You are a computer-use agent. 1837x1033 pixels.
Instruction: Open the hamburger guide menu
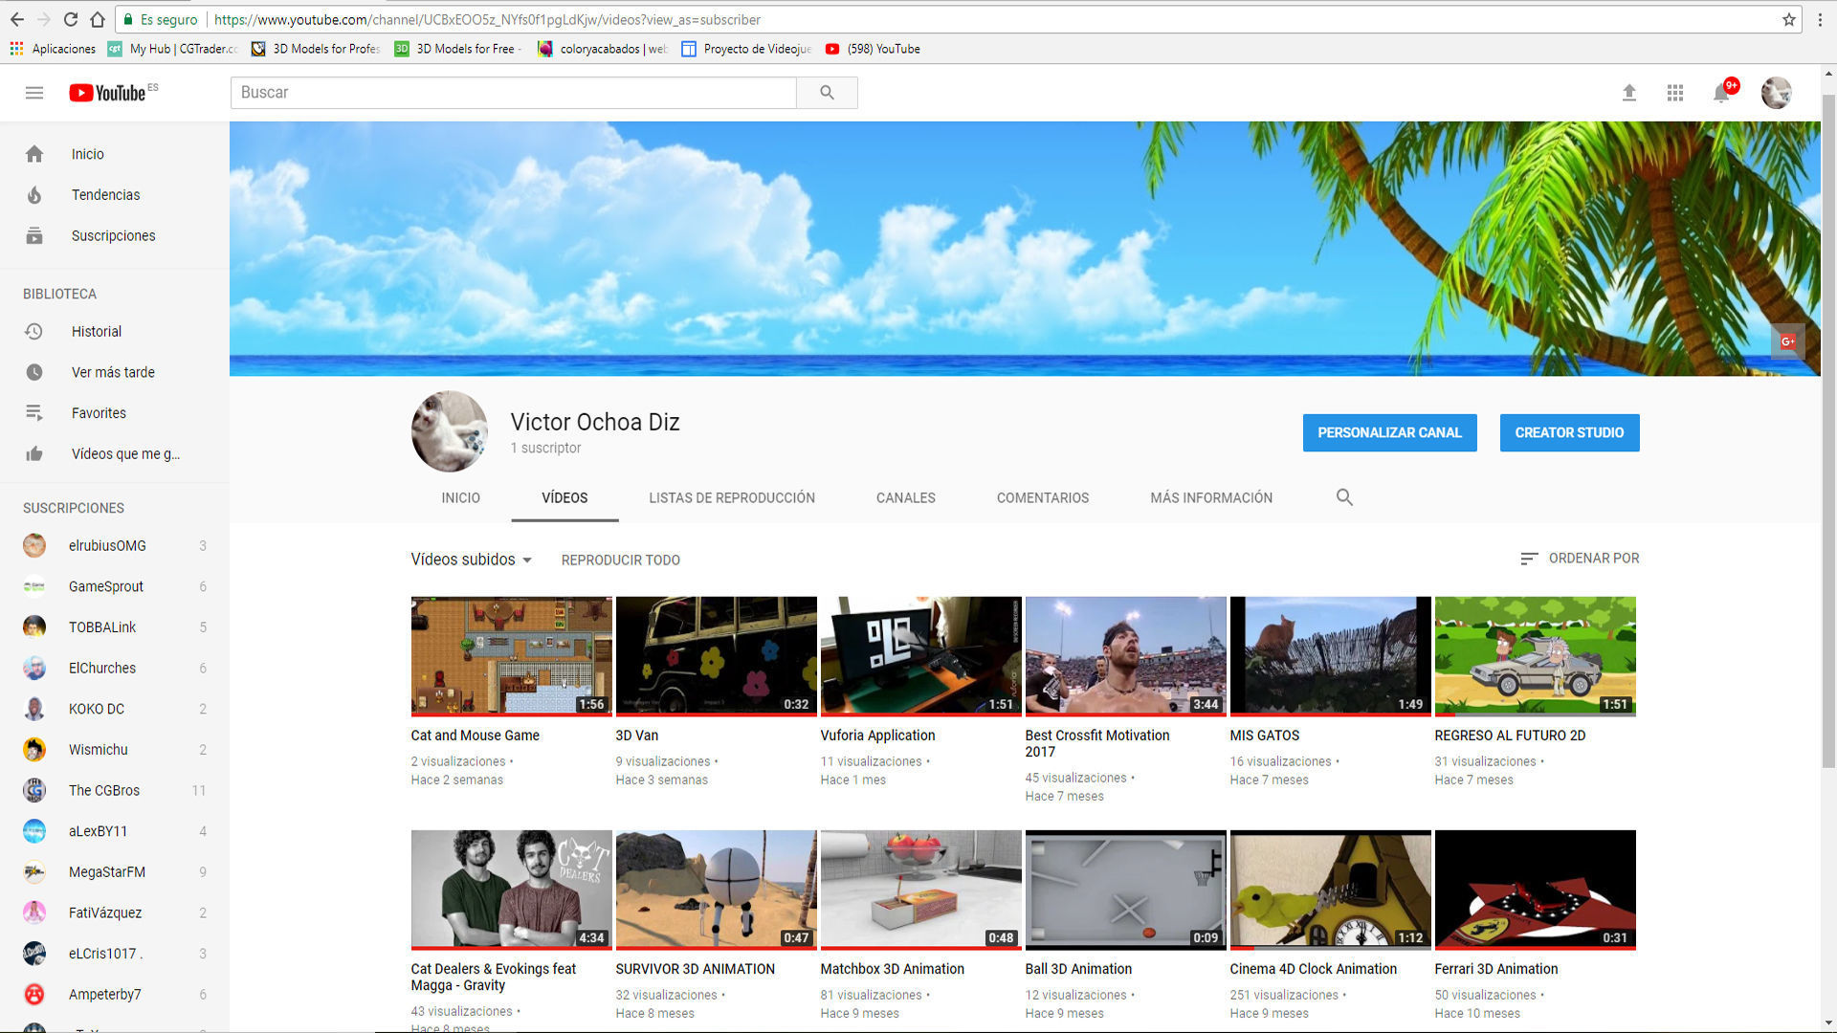pos(34,93)
